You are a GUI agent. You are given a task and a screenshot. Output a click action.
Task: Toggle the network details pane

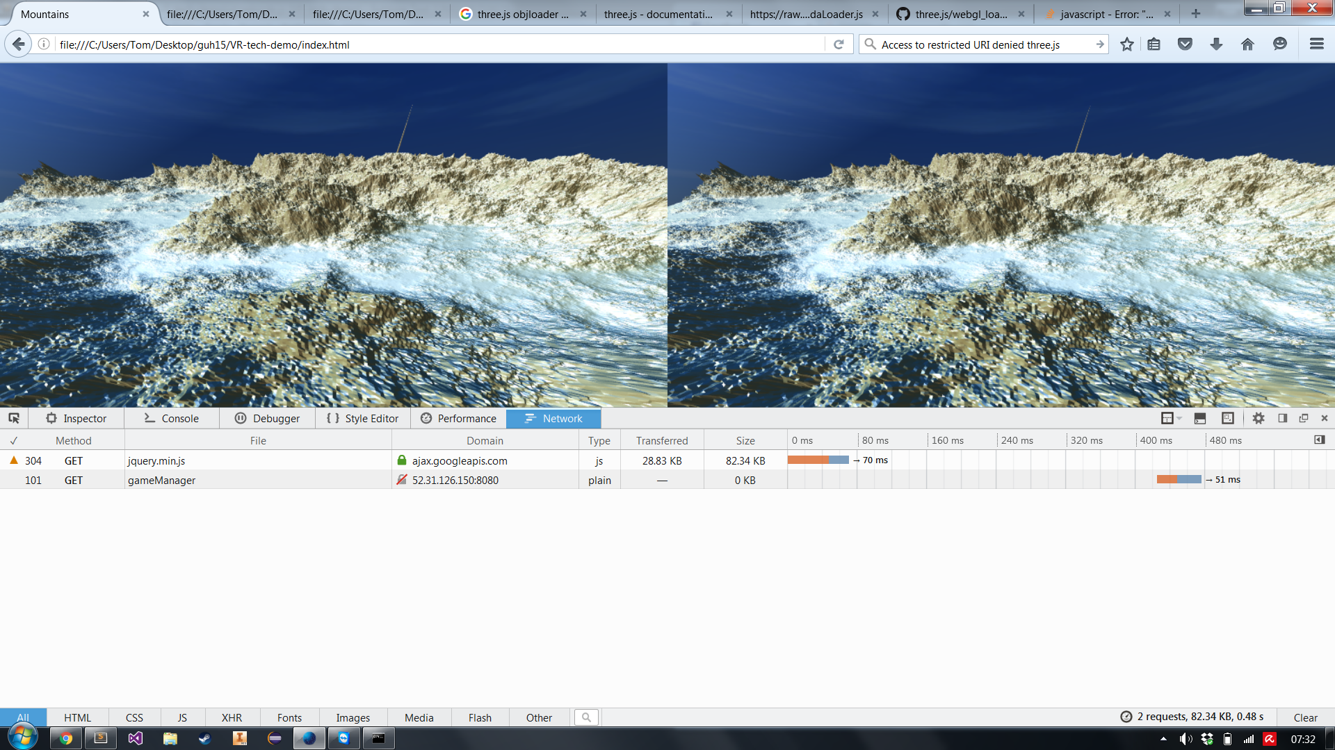[1319, 440]
